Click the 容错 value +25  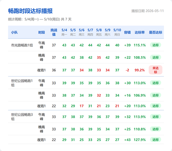pos(127,129)
